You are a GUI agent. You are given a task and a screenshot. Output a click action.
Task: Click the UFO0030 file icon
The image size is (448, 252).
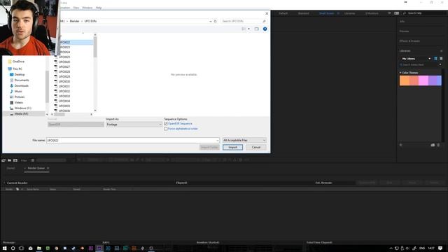coord(56,81)
